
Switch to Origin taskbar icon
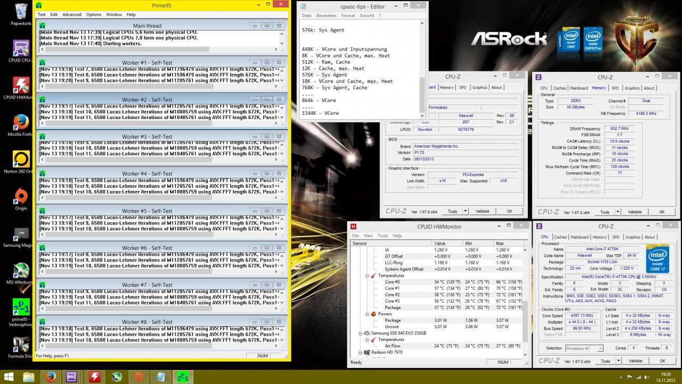[x=139, y=377]
